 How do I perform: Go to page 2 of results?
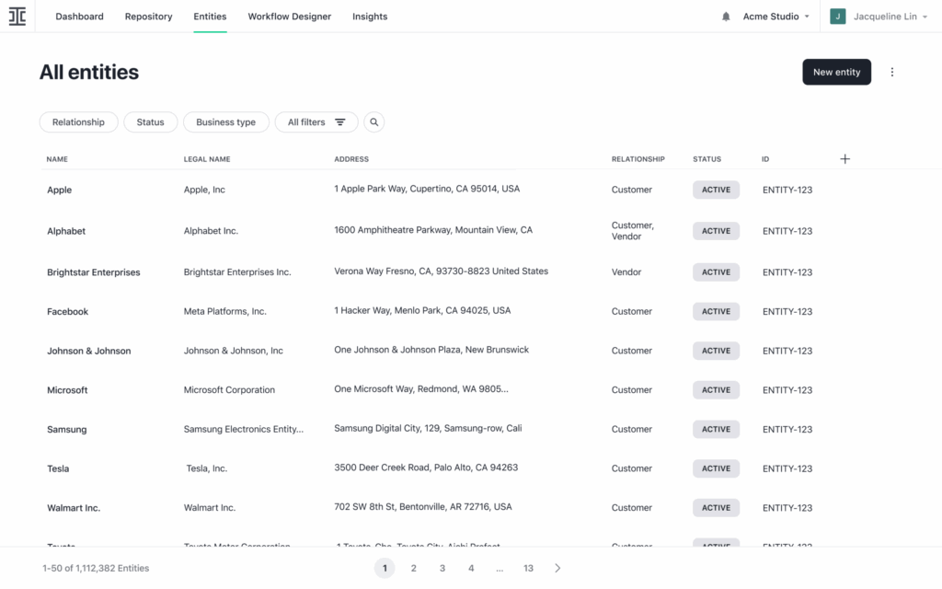413,568
